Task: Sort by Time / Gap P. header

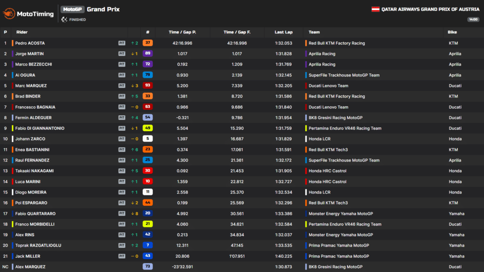Action: [182, 32]
